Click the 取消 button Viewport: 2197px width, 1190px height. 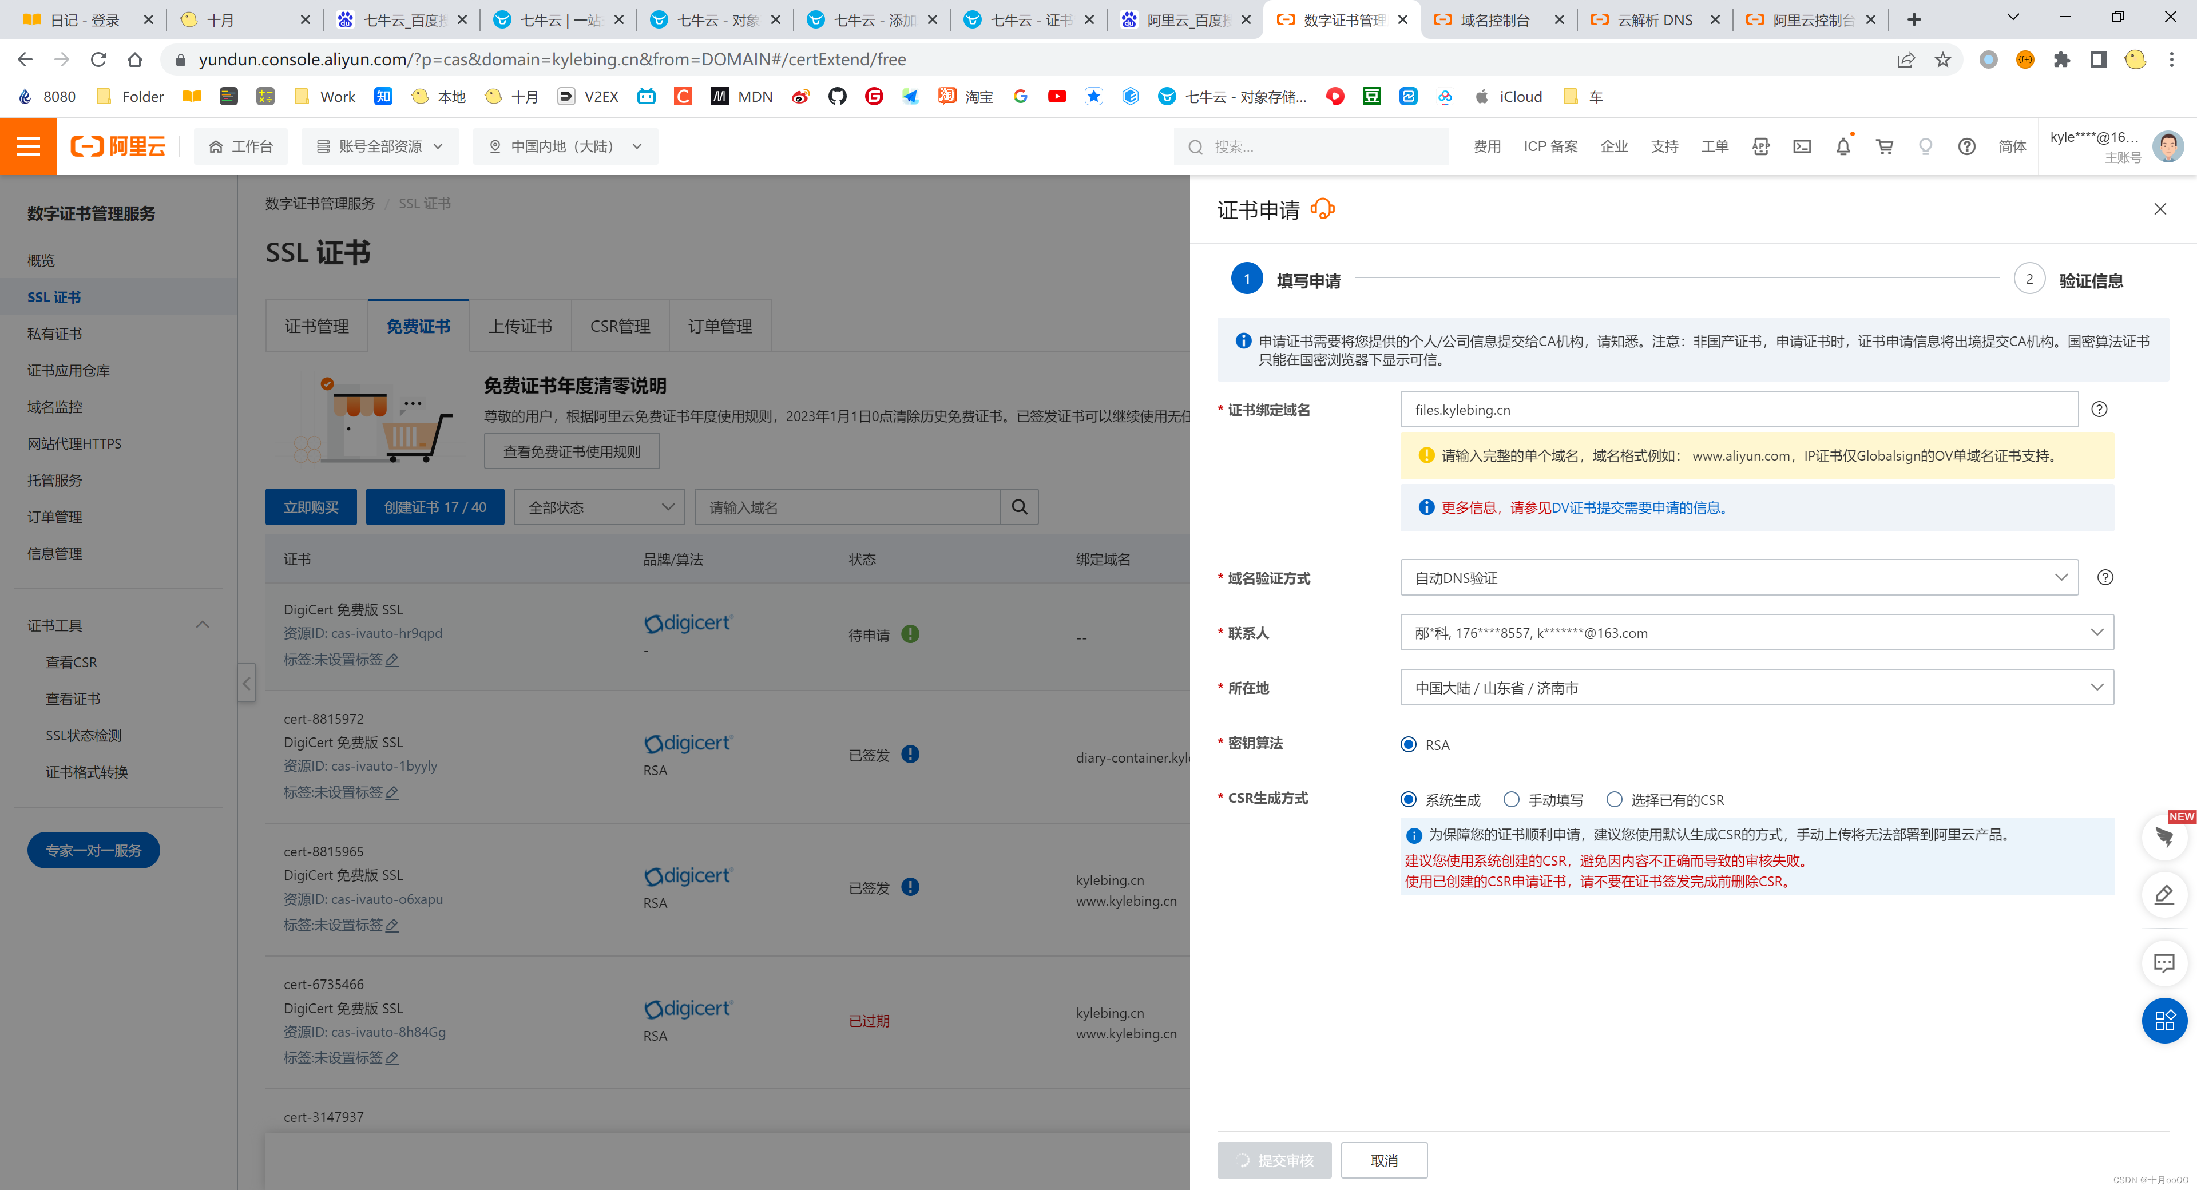(x=1383, y=1160)
